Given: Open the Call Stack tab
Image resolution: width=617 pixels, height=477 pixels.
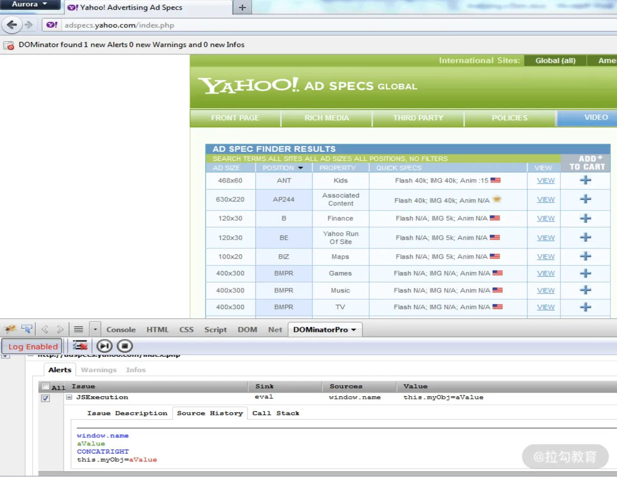Looking at the screenshot, I should coord(276,413).
